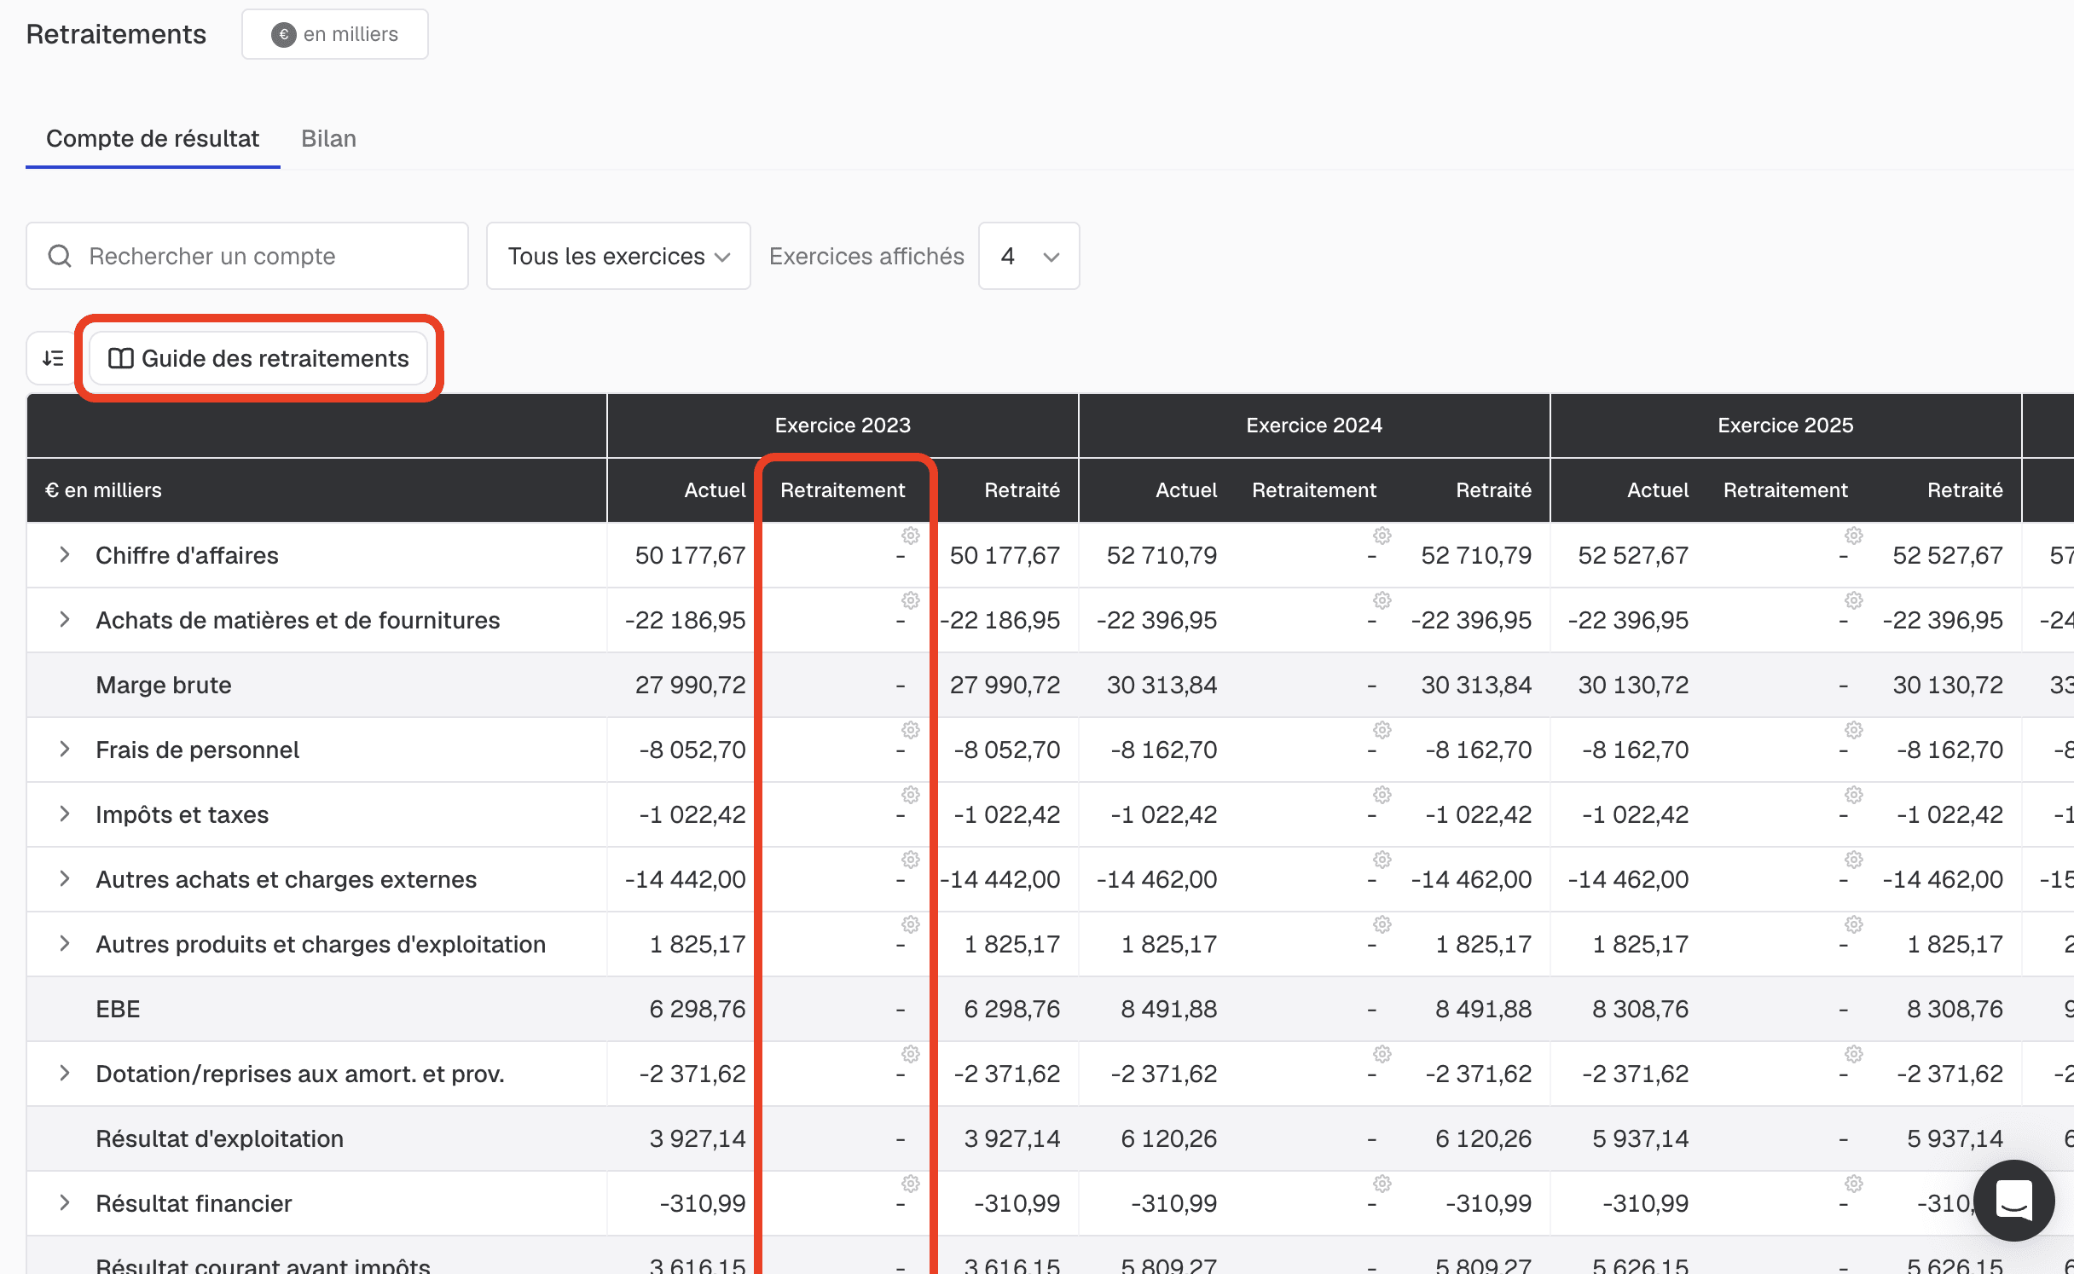Open the chat support bubble
This screenshot has width=2074, height=1274.
(x=2013, y=1201)
